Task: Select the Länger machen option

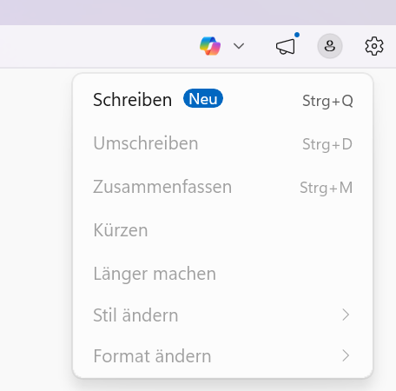Action: (222, 274)
